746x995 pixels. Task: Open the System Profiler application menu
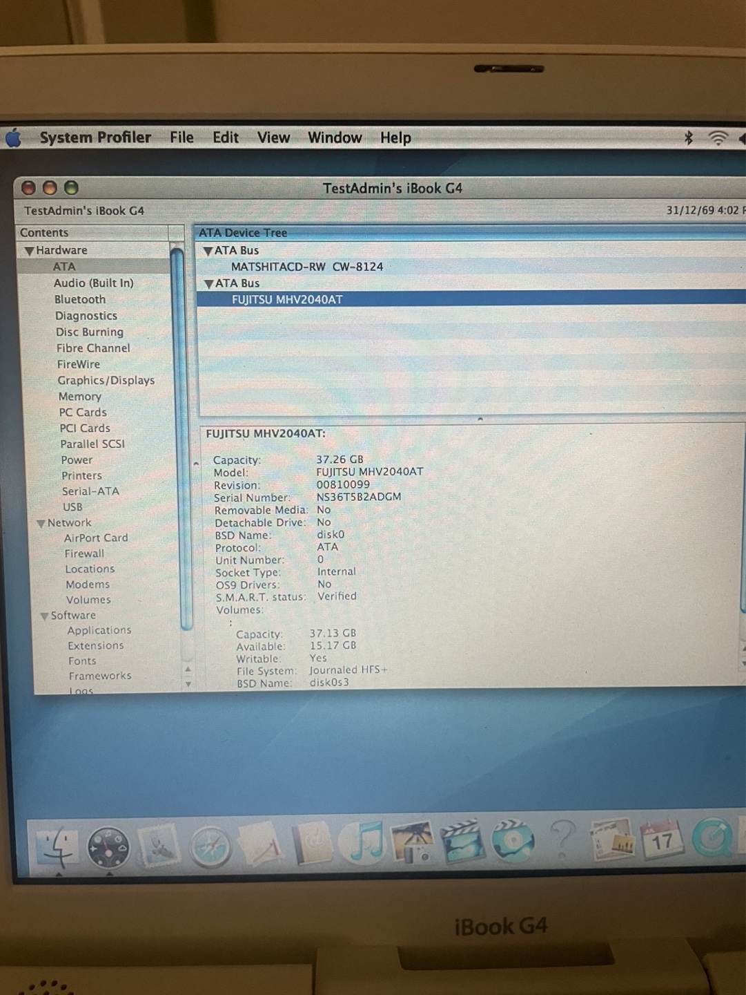(95, 138)
